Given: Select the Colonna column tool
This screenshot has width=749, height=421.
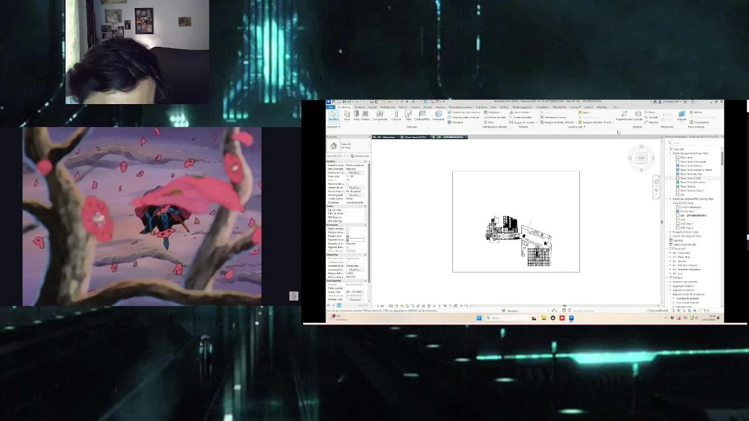Looking at the screenshot, I should 396,115.
